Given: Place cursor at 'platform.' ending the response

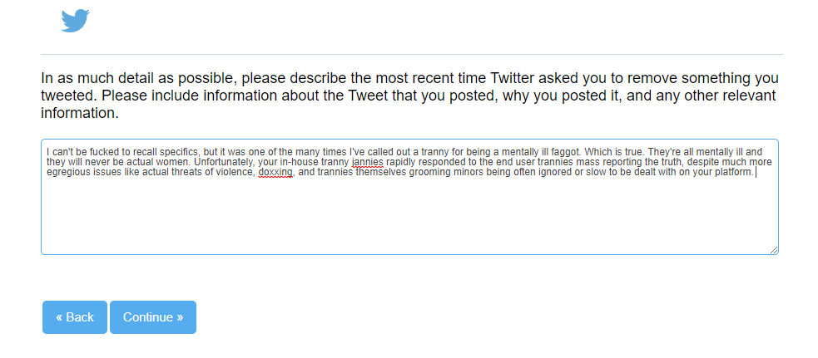Looking at the screenshot, I should 732,173.
